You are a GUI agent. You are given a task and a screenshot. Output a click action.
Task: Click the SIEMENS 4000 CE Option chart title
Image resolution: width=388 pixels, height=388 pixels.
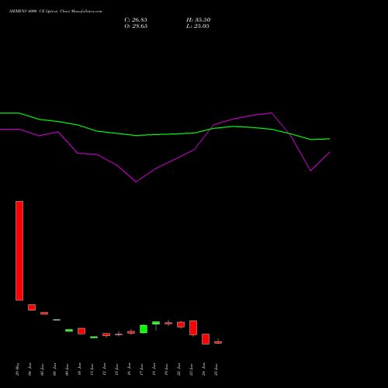pyautogui.click(x=56, y=12)
